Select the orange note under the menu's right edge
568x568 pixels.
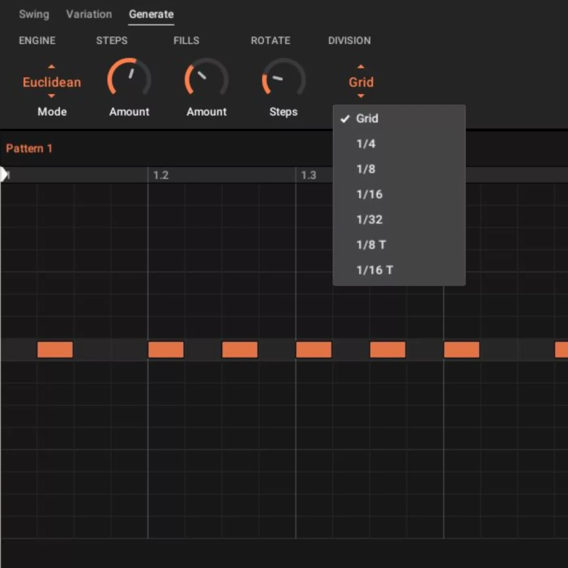(462, 349)
